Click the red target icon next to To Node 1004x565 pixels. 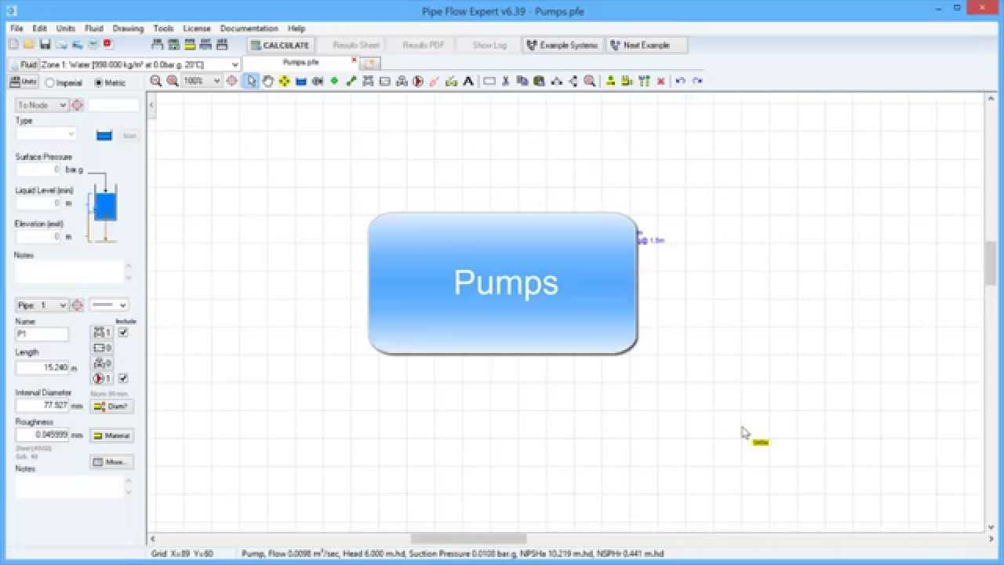78,105
